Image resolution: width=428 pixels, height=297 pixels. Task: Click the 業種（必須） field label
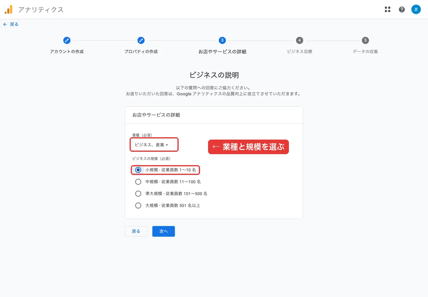[142, 135]
